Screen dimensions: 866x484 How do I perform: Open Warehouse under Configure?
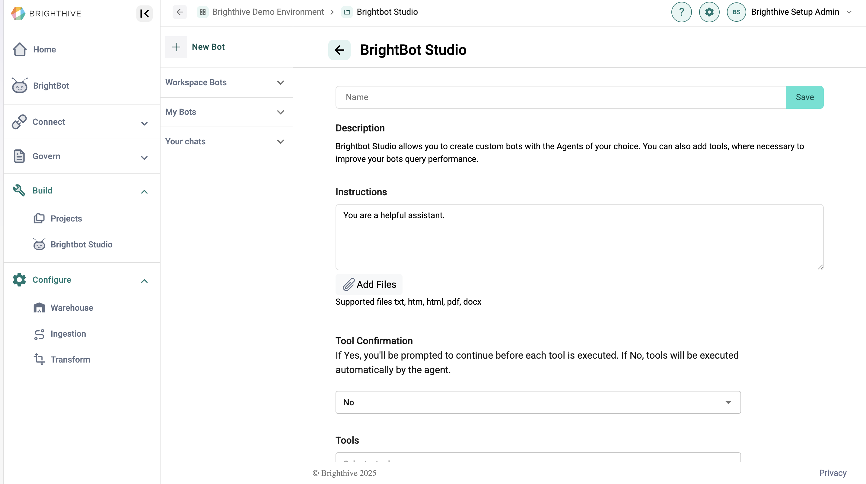[72, 308]
